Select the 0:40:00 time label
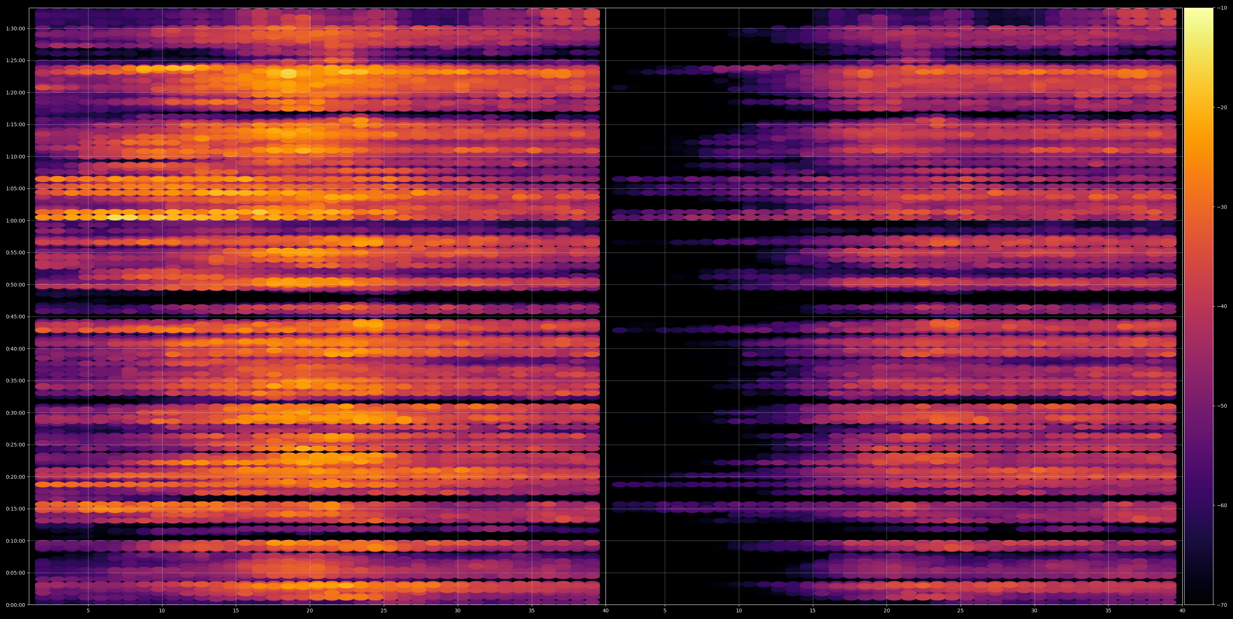Viewport: 1233px width, 619px height. pyautogui.click(x=15, y=349)
